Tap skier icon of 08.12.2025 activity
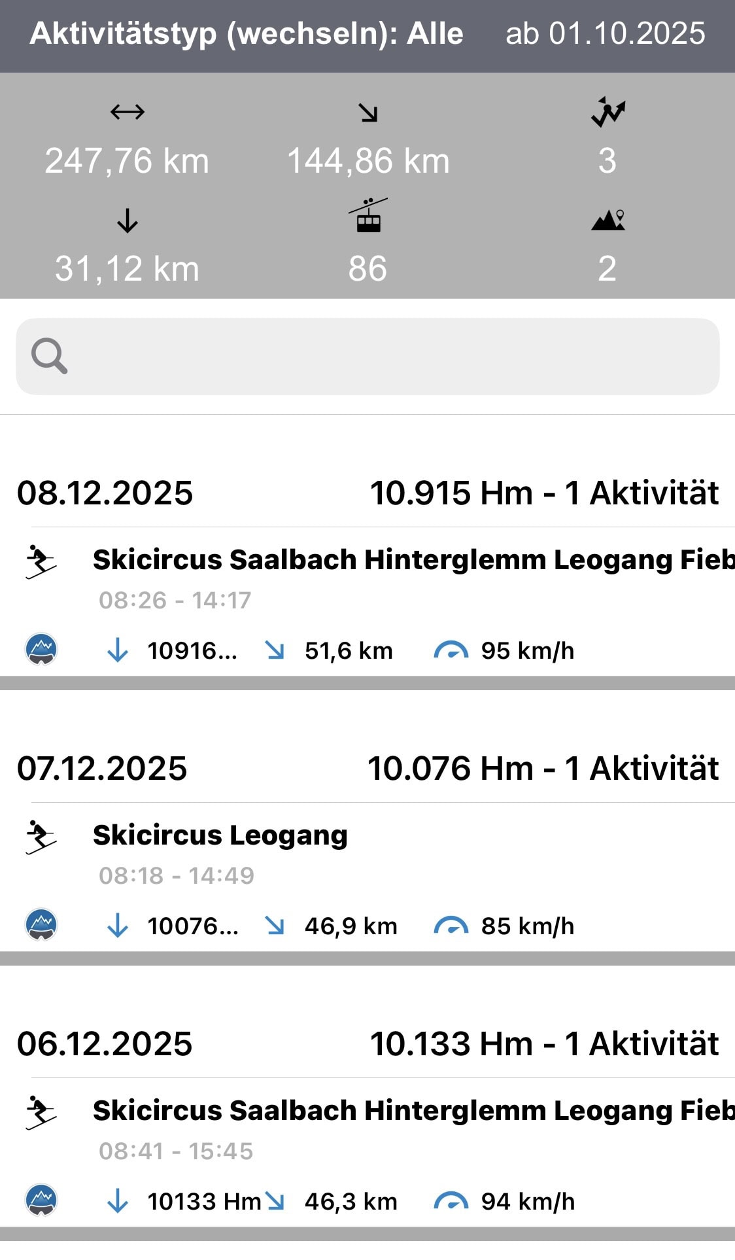735x1260 pixels. click(x=41, y=562)
